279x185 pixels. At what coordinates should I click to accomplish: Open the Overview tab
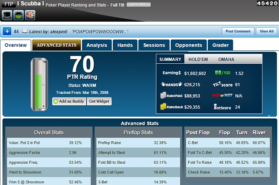(x=16, y=45)
